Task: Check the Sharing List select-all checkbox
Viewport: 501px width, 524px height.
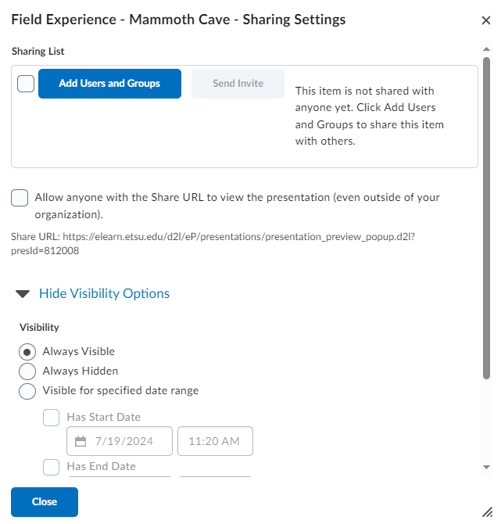Action: (x=26, y=84)
